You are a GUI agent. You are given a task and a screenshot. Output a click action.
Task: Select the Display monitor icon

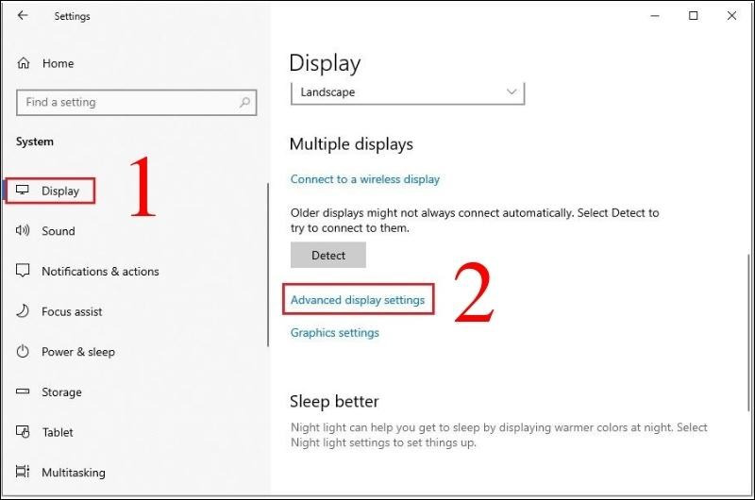(x=24, y=191)
